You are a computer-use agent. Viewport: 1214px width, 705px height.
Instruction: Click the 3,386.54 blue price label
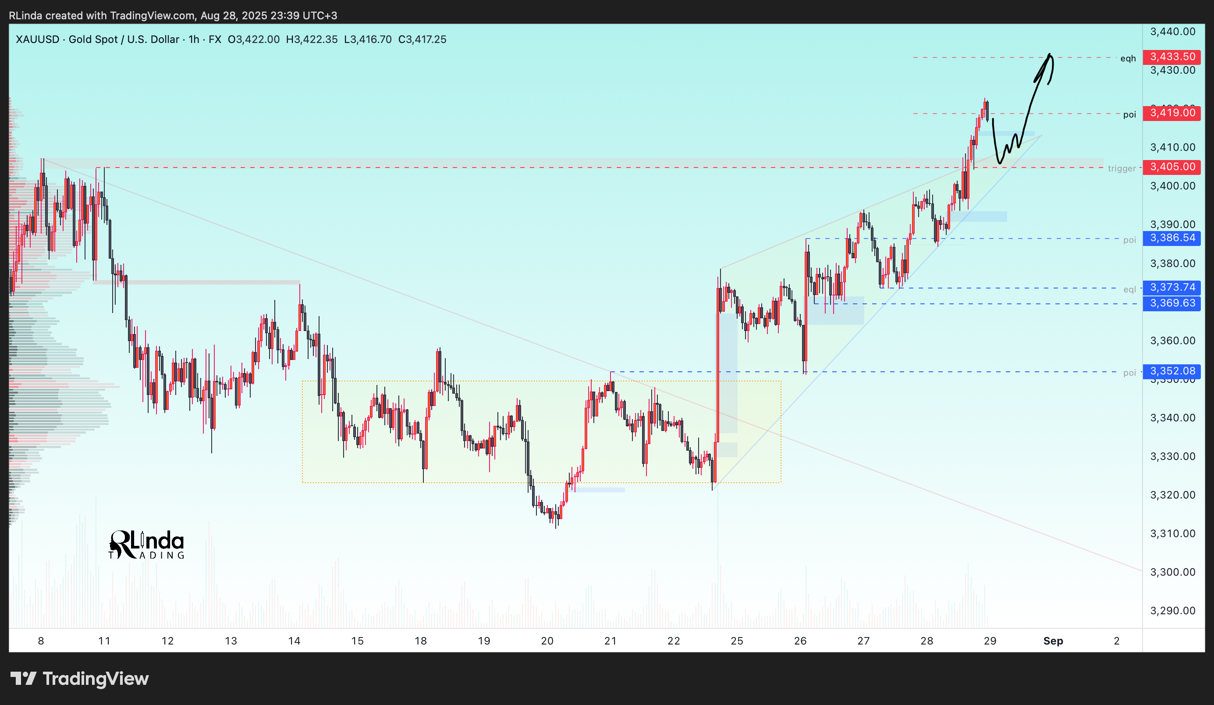tap(1171, 238)
